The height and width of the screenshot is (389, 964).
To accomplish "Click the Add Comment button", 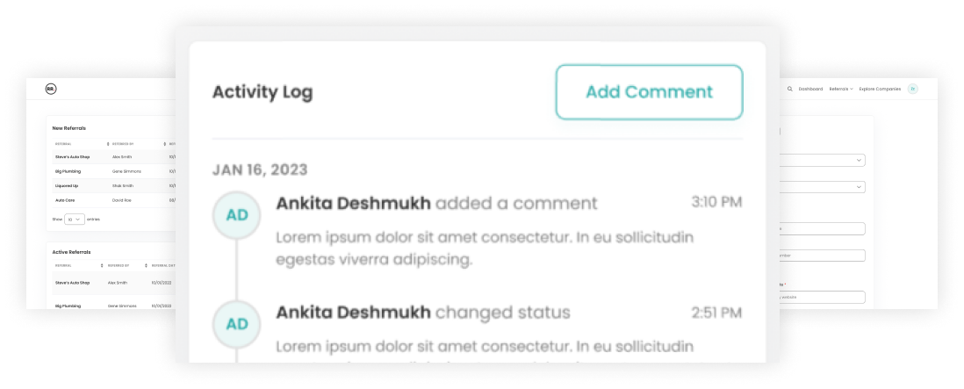I will coord(649,92).
